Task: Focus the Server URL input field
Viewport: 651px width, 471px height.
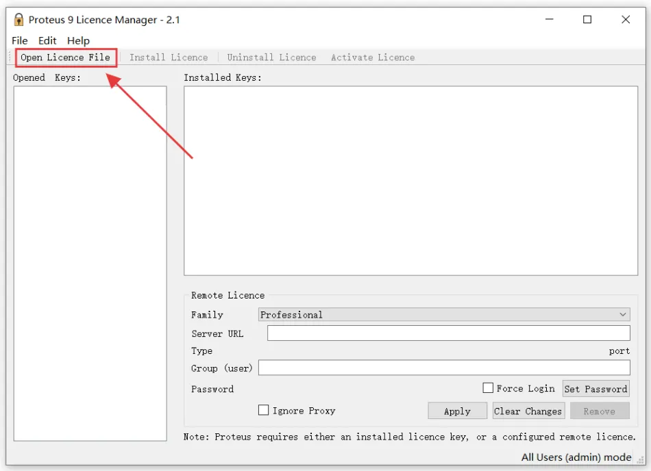Action: coord(448,333)
